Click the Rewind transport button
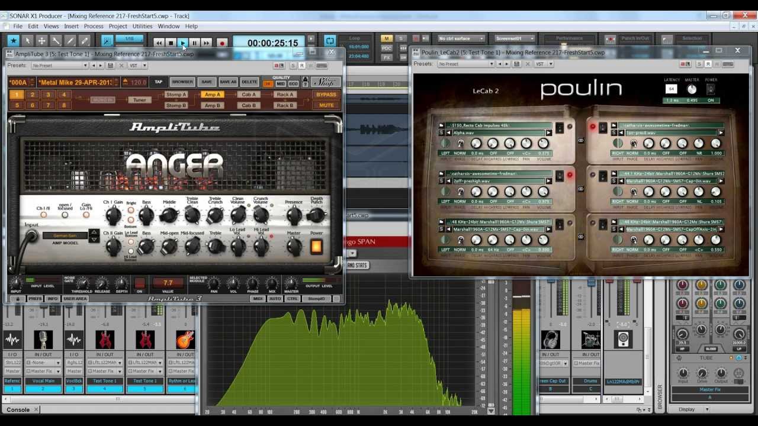 [159, 43]
